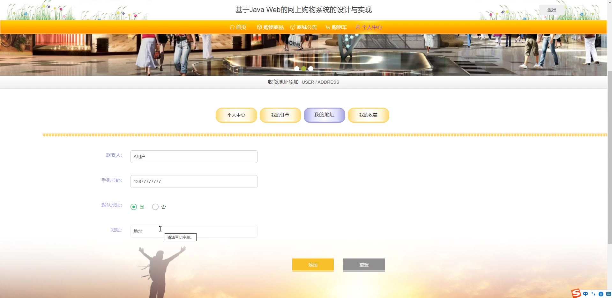Click the 手机号码 input field
Screen dimensions: 612x298
[194, 181]
